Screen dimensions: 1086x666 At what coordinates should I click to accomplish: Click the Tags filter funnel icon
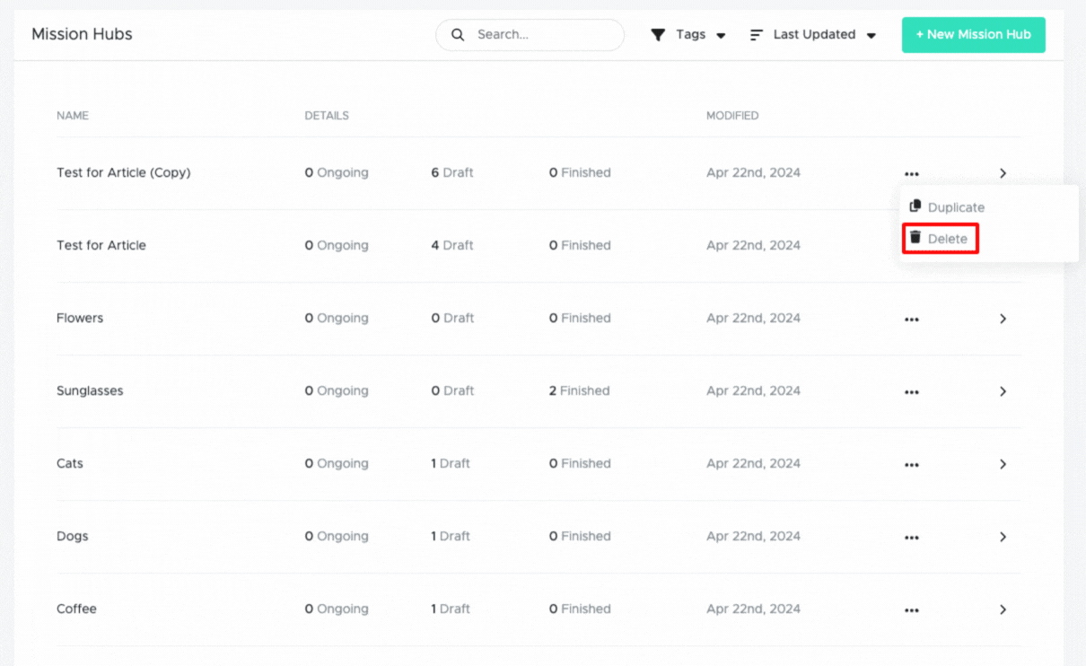tap(658, 35)
